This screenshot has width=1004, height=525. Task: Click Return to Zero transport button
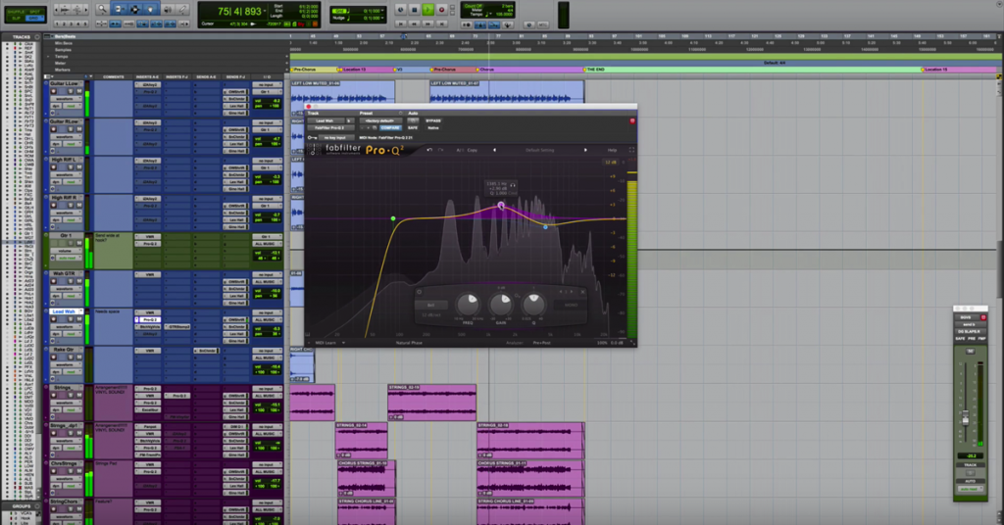(x=401, y=24)
